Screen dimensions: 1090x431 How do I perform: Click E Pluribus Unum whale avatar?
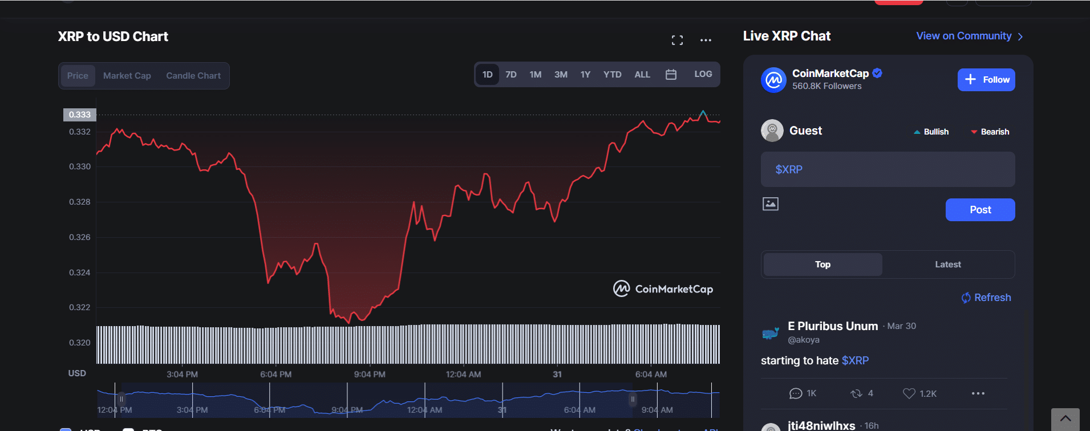771,333
